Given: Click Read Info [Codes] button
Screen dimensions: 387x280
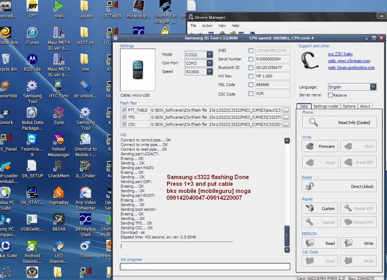Looking at the screenshot, I should (339, 122).
